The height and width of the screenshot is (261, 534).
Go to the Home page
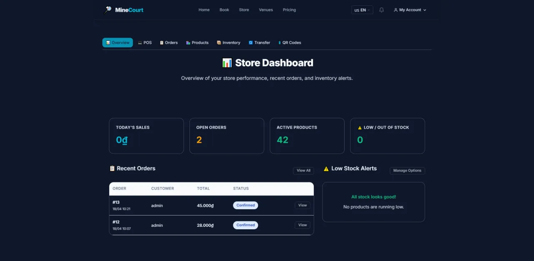(x=204, y=10)
